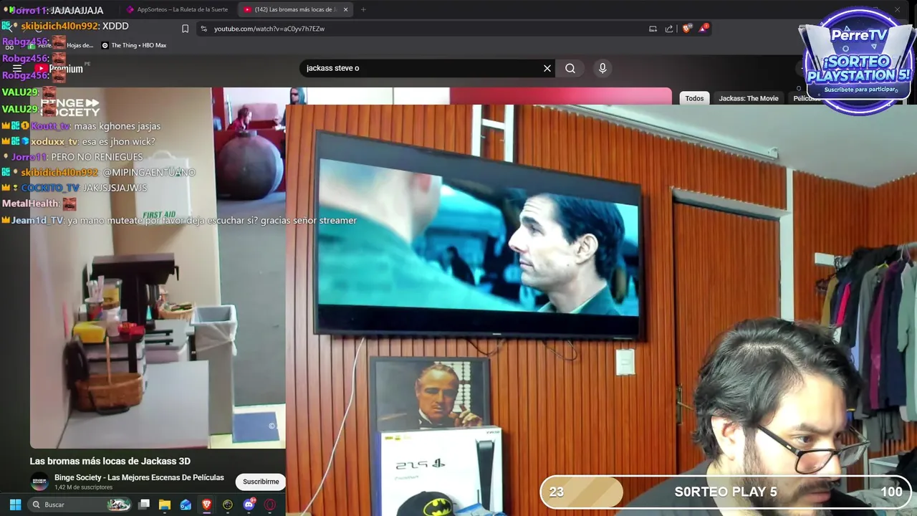Screen dimensions: 917x516
Task: Open Brave Shields lion icon
Action: (x=686, y=29)
